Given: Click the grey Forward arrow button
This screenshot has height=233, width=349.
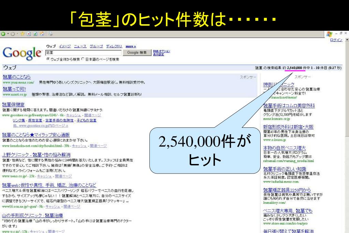Looking at the screenshot, I should tap(13, 34).
